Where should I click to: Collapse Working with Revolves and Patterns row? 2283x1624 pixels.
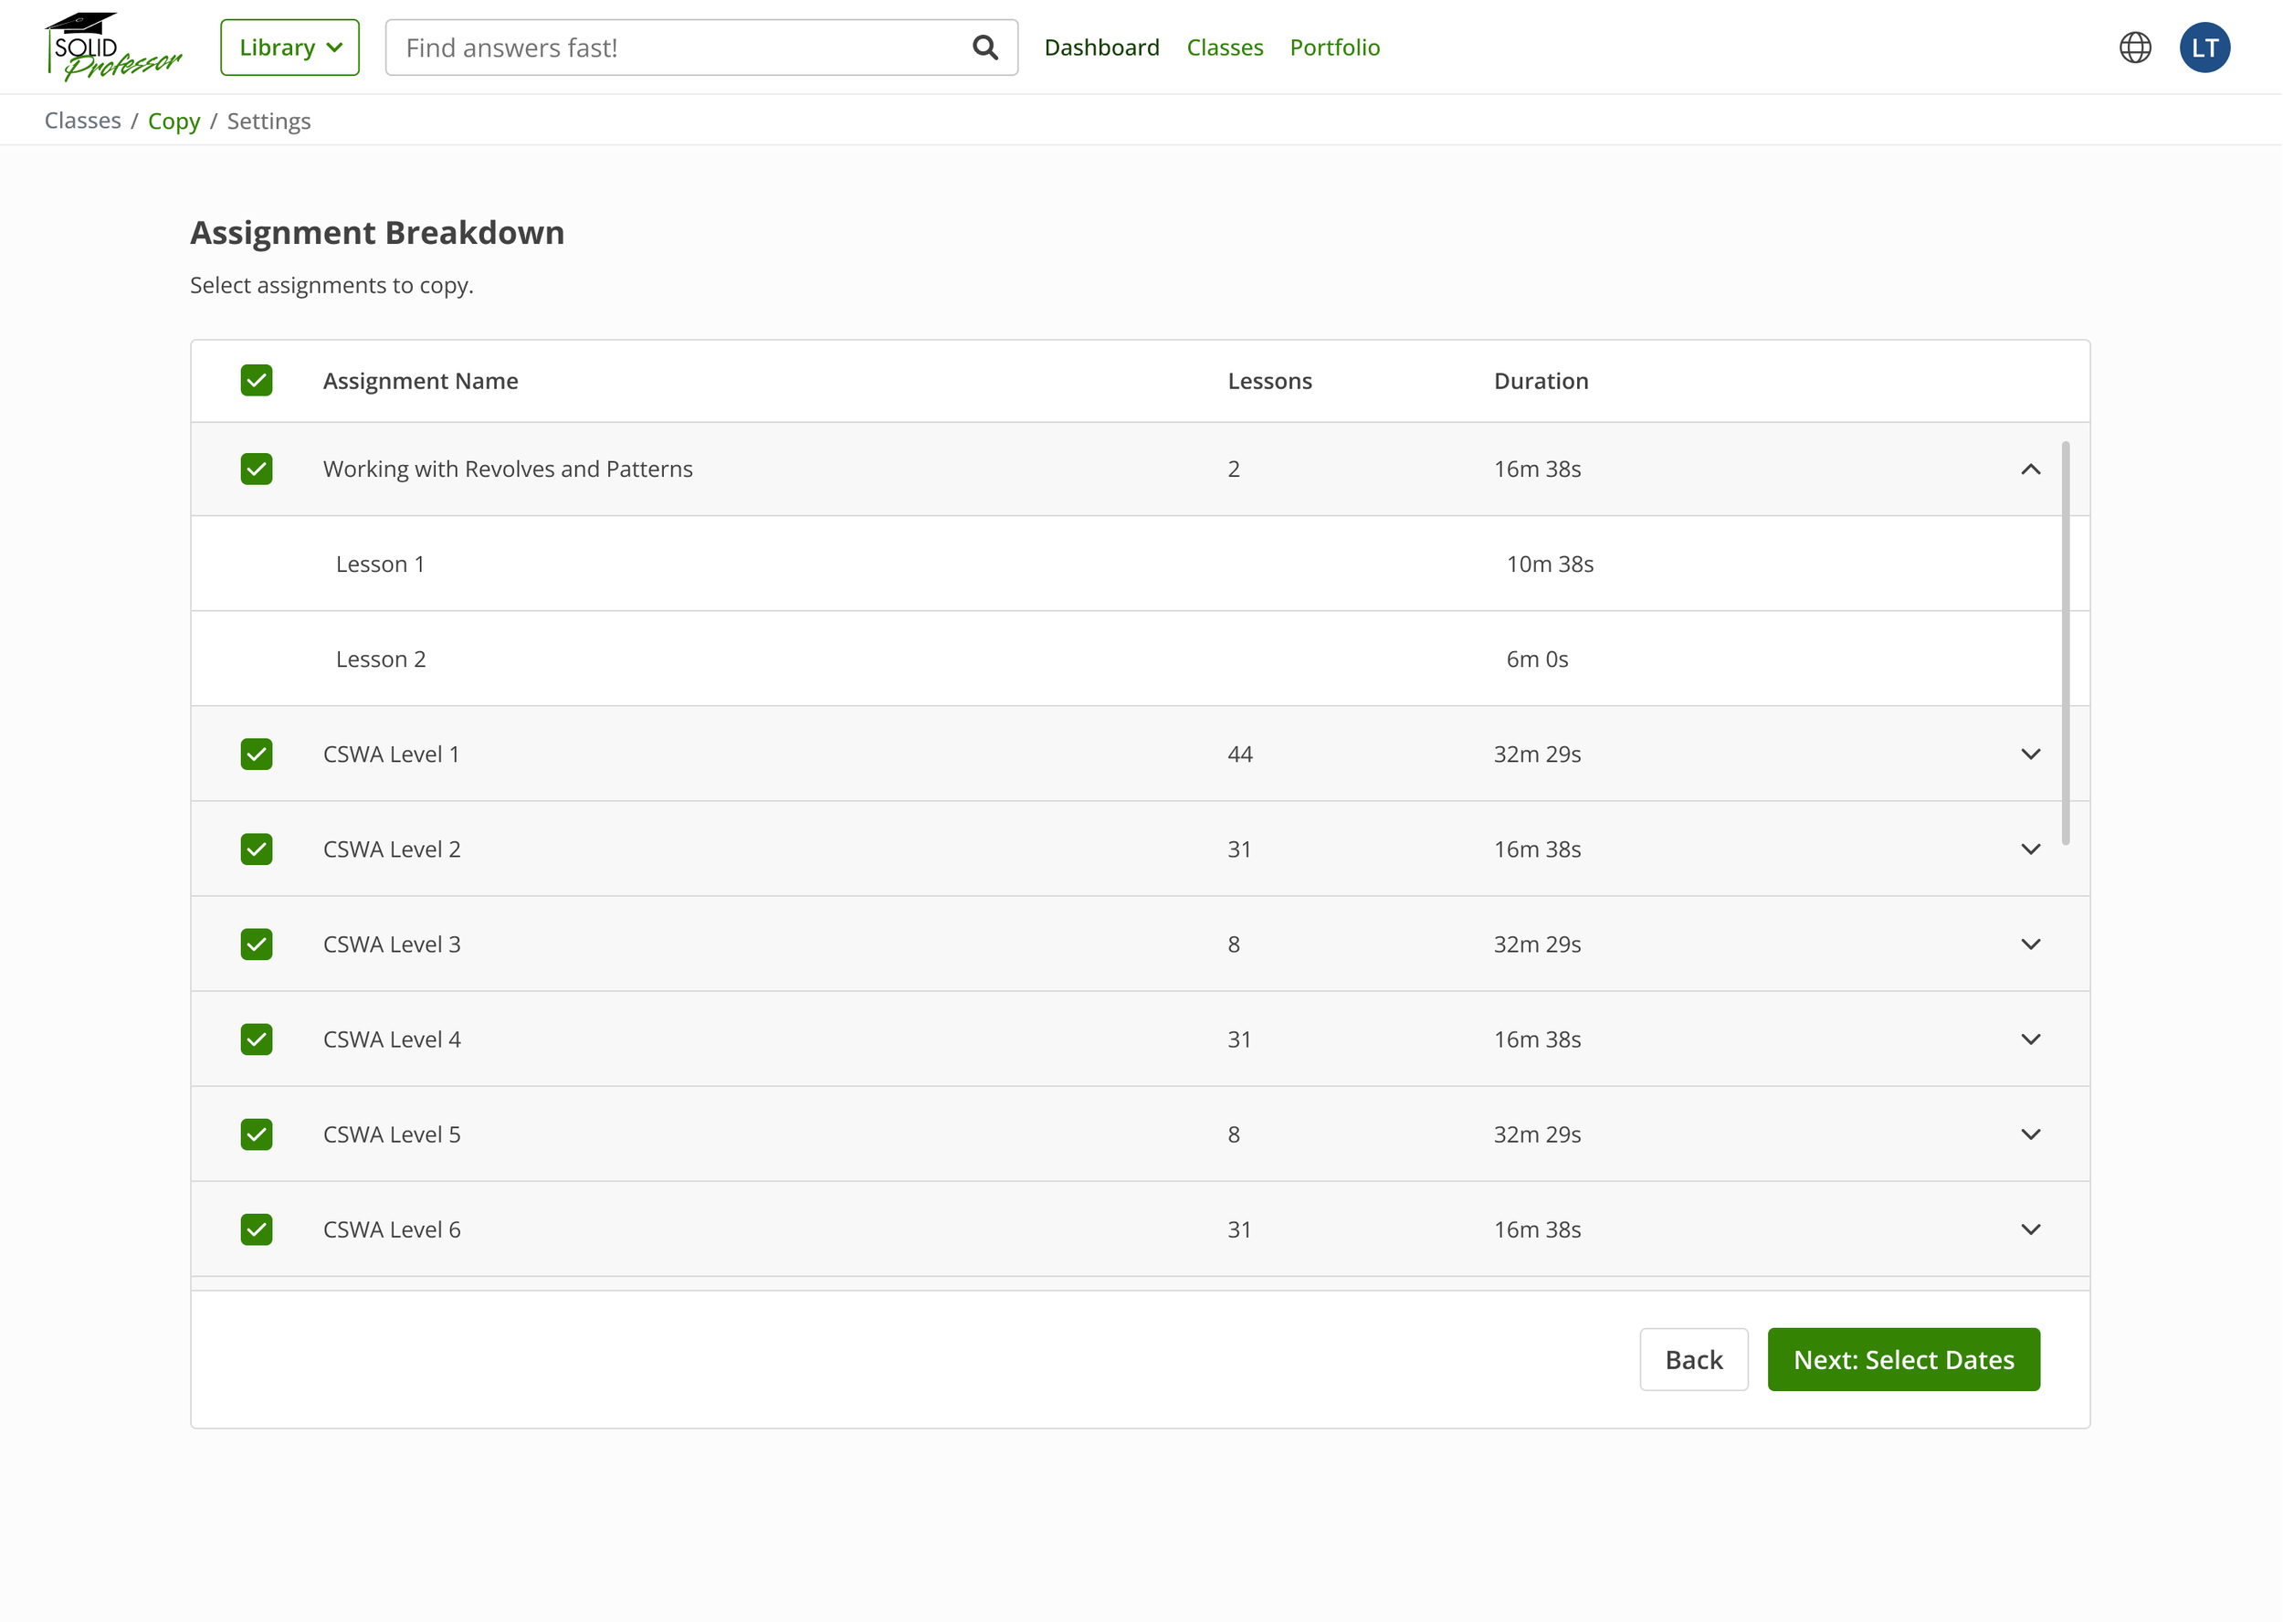2030,469
